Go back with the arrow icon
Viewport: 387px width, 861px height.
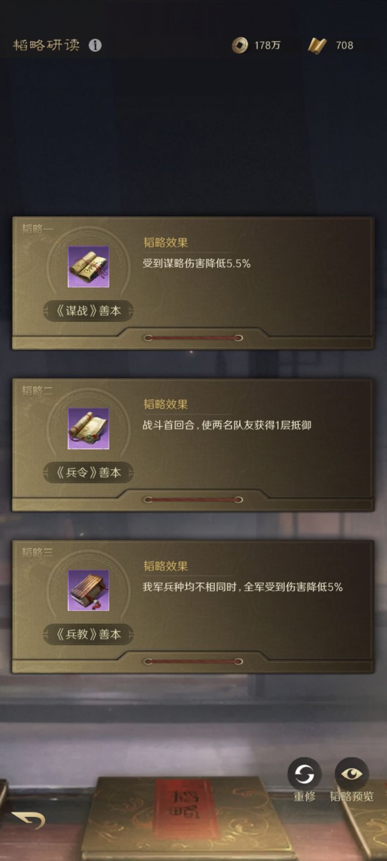pyautogui.click(x=28, y=820)
